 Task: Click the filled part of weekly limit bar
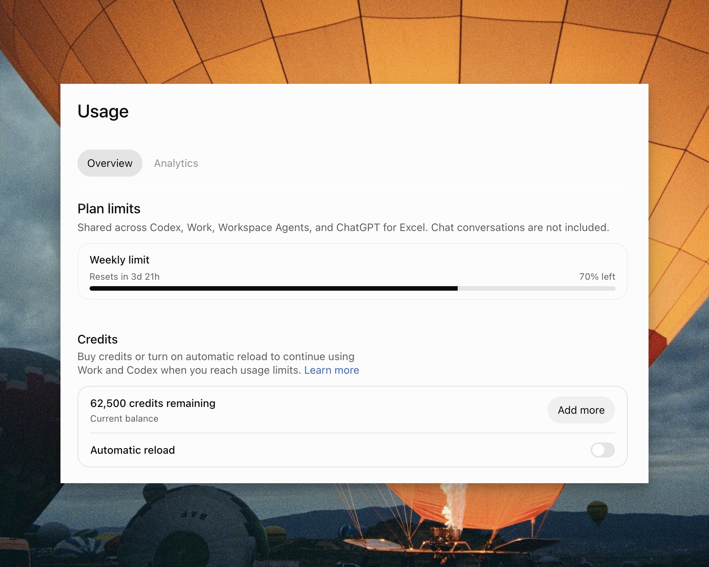(273, 288)
